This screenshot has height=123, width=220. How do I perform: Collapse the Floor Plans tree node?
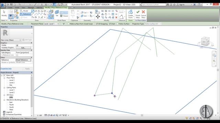[x=4, y=78]
